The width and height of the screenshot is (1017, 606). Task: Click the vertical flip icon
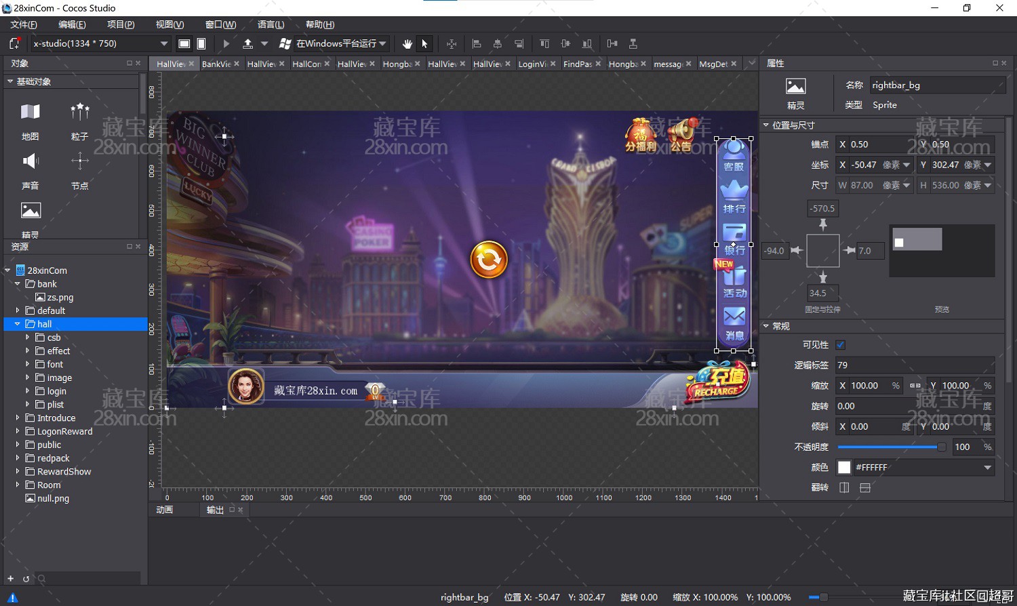click(x=865, y=487)
